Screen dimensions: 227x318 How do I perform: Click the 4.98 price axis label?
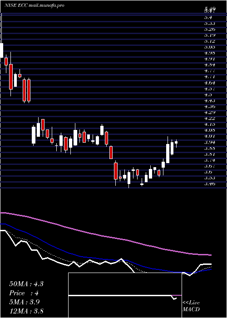coord(210,53)
